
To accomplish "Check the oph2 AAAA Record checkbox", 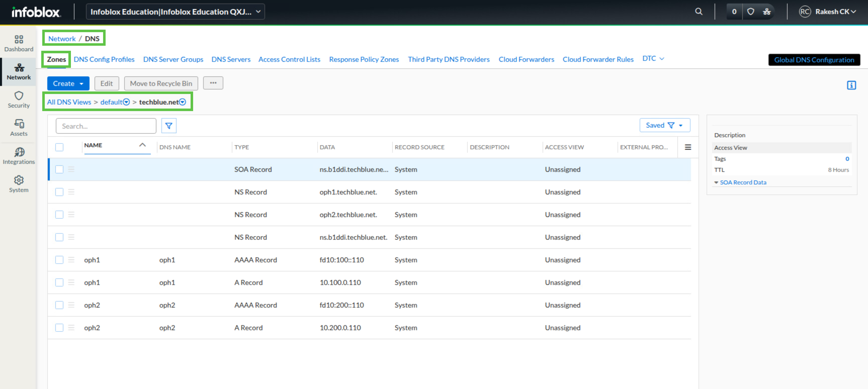I will click(x=59, y=305).
